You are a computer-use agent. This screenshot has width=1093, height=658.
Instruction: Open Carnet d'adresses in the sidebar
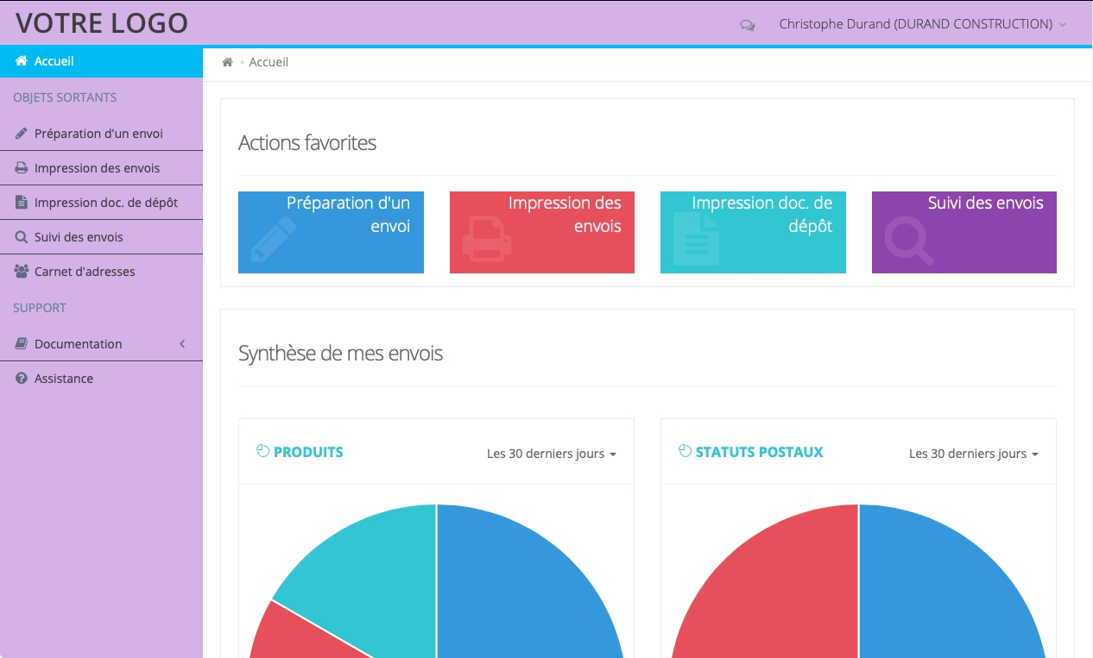coord(101,272)
